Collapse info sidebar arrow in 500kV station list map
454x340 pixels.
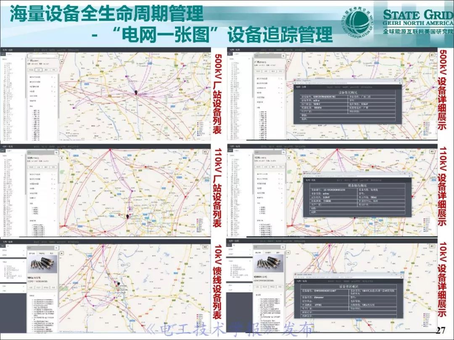coord(62,62)
